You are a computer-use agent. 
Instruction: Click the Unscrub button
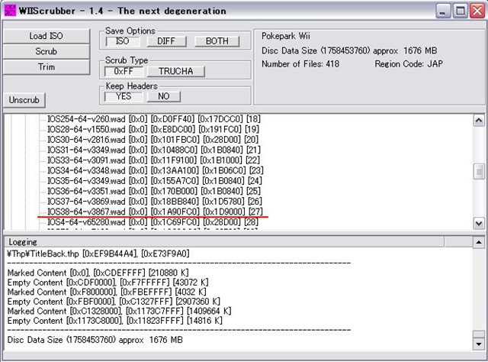click(24, 100)
